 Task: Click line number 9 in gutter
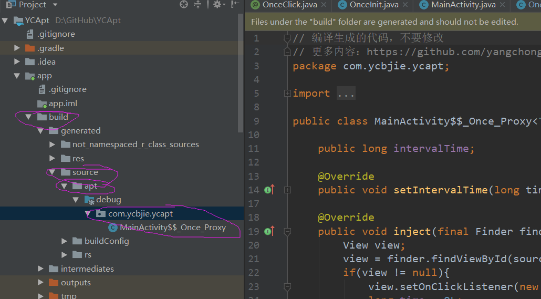256,121
